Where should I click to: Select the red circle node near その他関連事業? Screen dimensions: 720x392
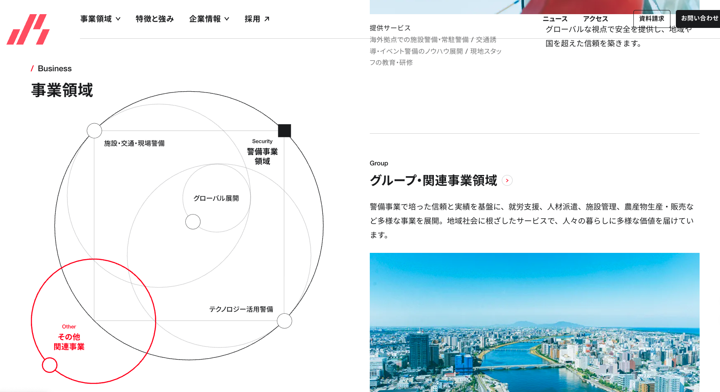50,365
